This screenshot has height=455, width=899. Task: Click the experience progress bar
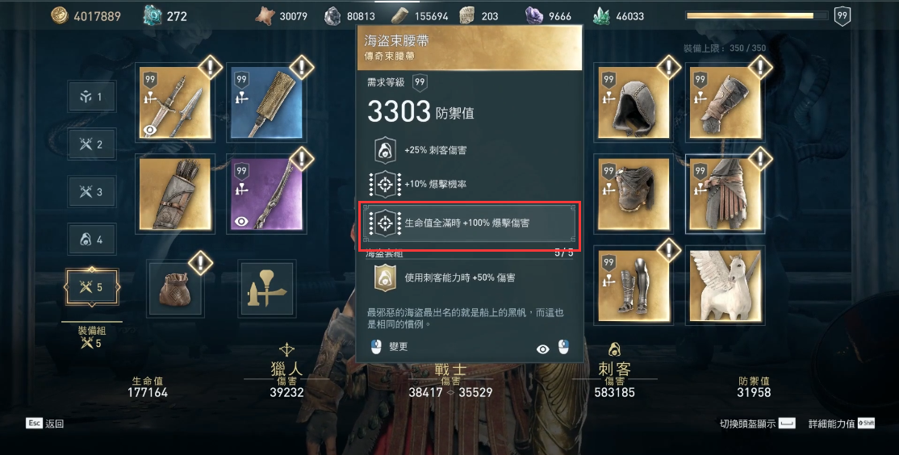tap(757, 15)
